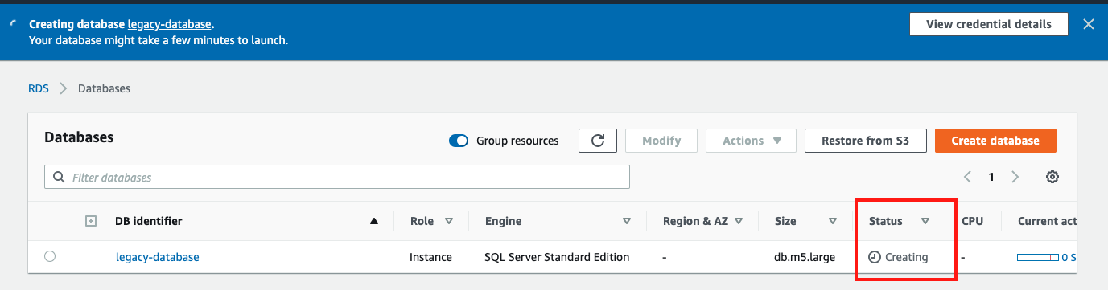Click the current activity progress bar
Viewport: 1108px width, 290px height.
[x=1037, y=258]
